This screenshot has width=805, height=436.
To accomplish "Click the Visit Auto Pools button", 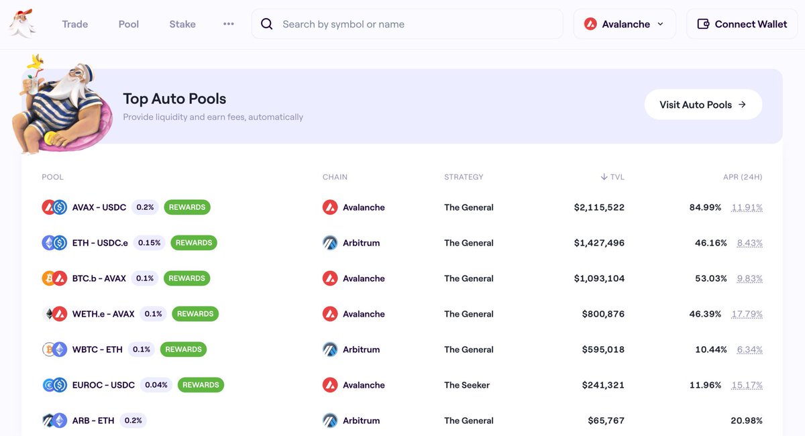I will (x=703, y=105).
